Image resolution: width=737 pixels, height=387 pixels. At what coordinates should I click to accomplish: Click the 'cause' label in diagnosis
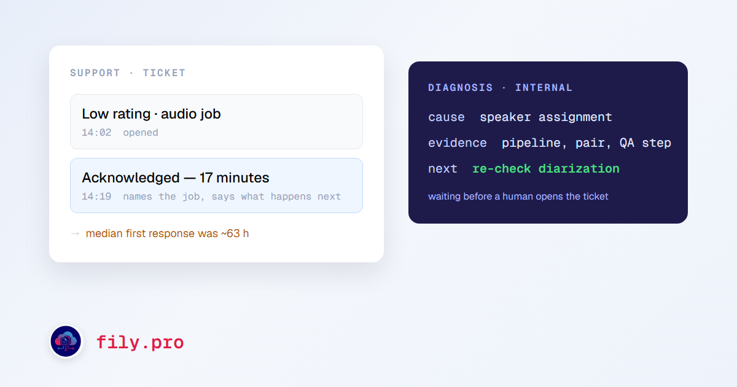click(x=446, y=117)
